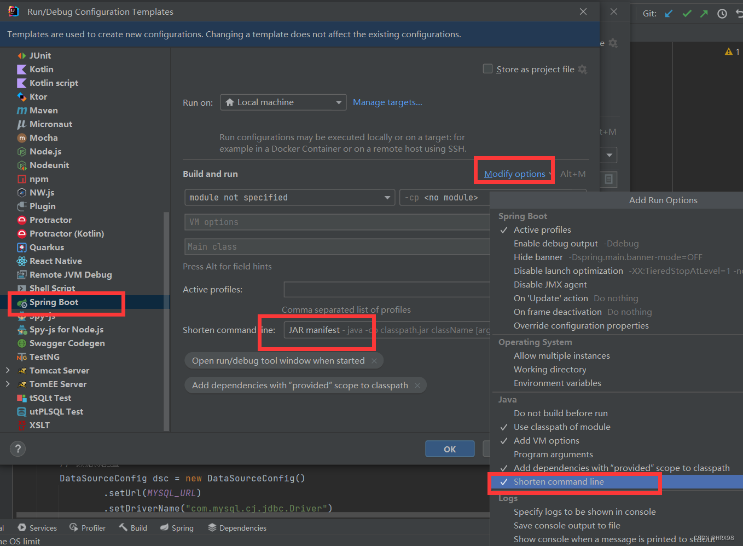Open Shorten command line JAR manifest dropdown

click(387, 330)
